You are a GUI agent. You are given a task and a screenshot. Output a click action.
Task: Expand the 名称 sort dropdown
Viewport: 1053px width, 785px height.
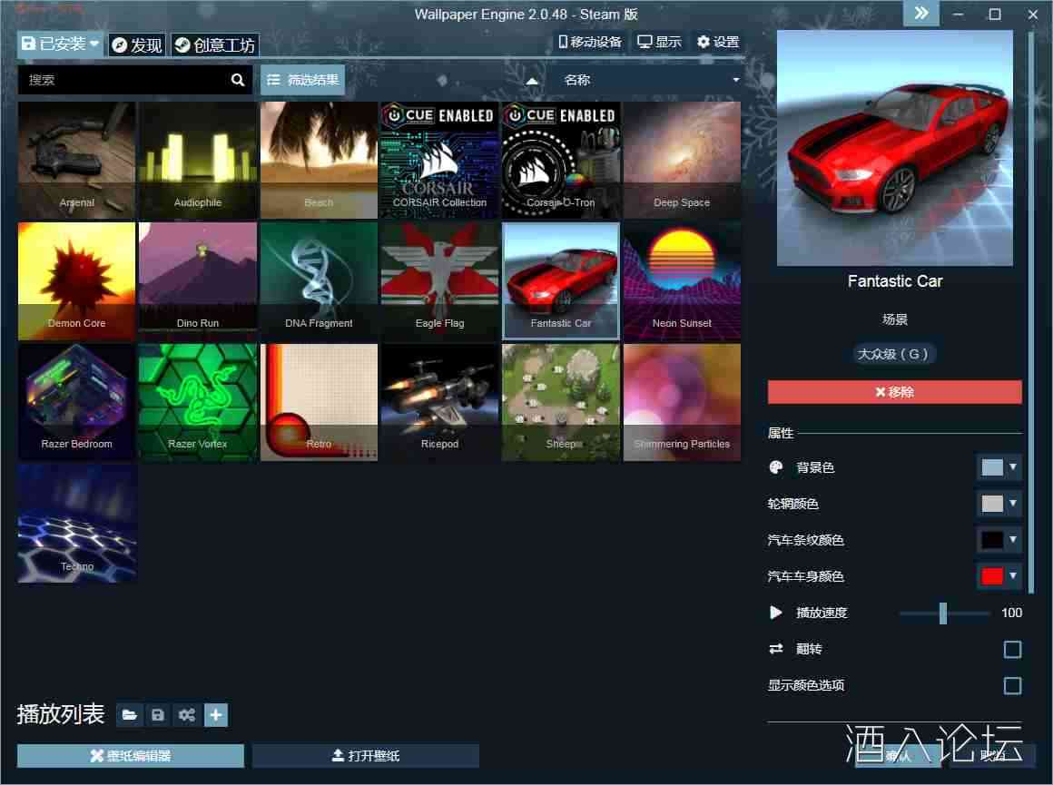pyautogui.click(x=651, y=80)
